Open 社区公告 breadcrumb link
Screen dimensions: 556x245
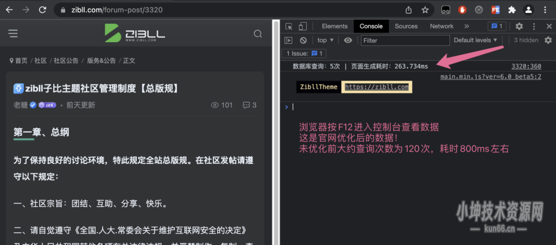click(x=66, y=61)
